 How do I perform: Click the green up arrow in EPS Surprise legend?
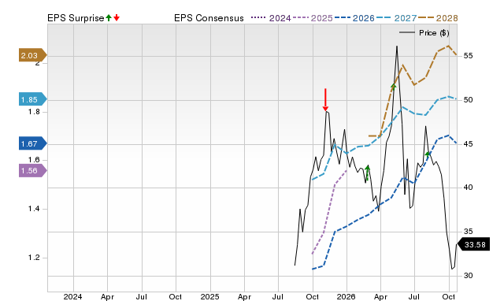tap(109, 17)
